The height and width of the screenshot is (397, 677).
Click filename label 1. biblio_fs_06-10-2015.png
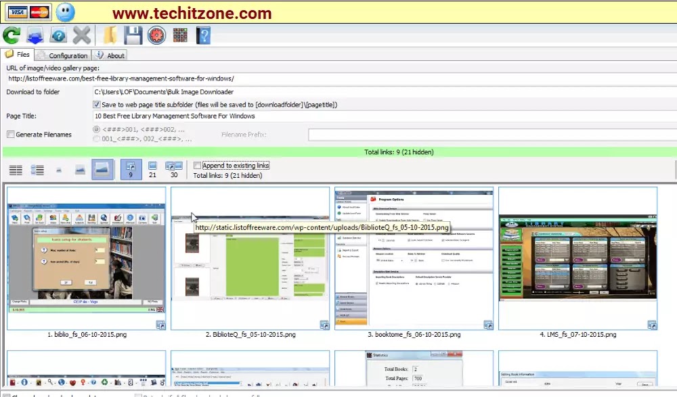coord(87,334)
